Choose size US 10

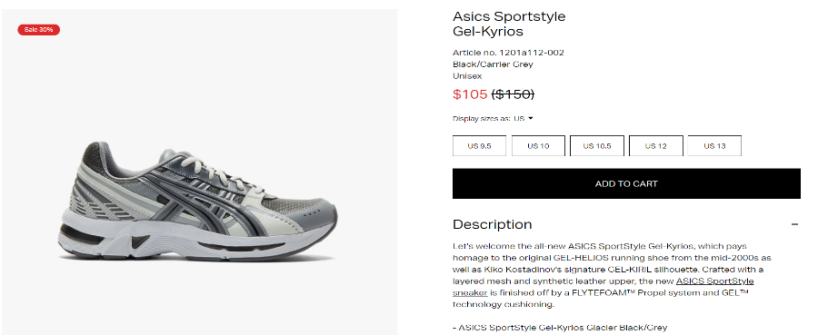(538, 146)
